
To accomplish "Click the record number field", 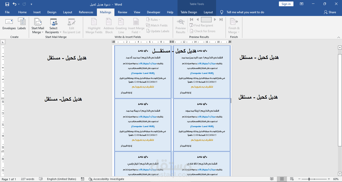I will [206, 19].
